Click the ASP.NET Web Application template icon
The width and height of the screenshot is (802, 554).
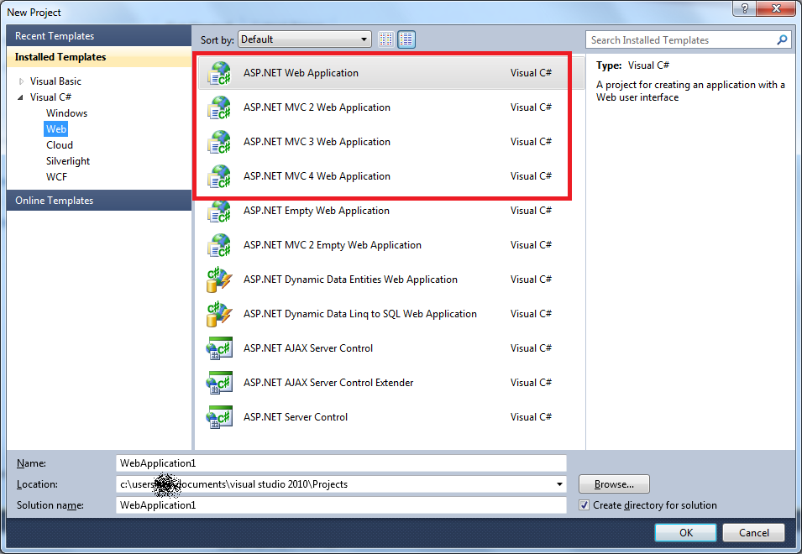[x=219, y=73]
